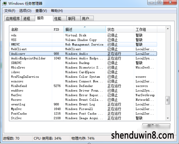Switch to the 联网 tab

pyautogui.click(x=73, y=19)
